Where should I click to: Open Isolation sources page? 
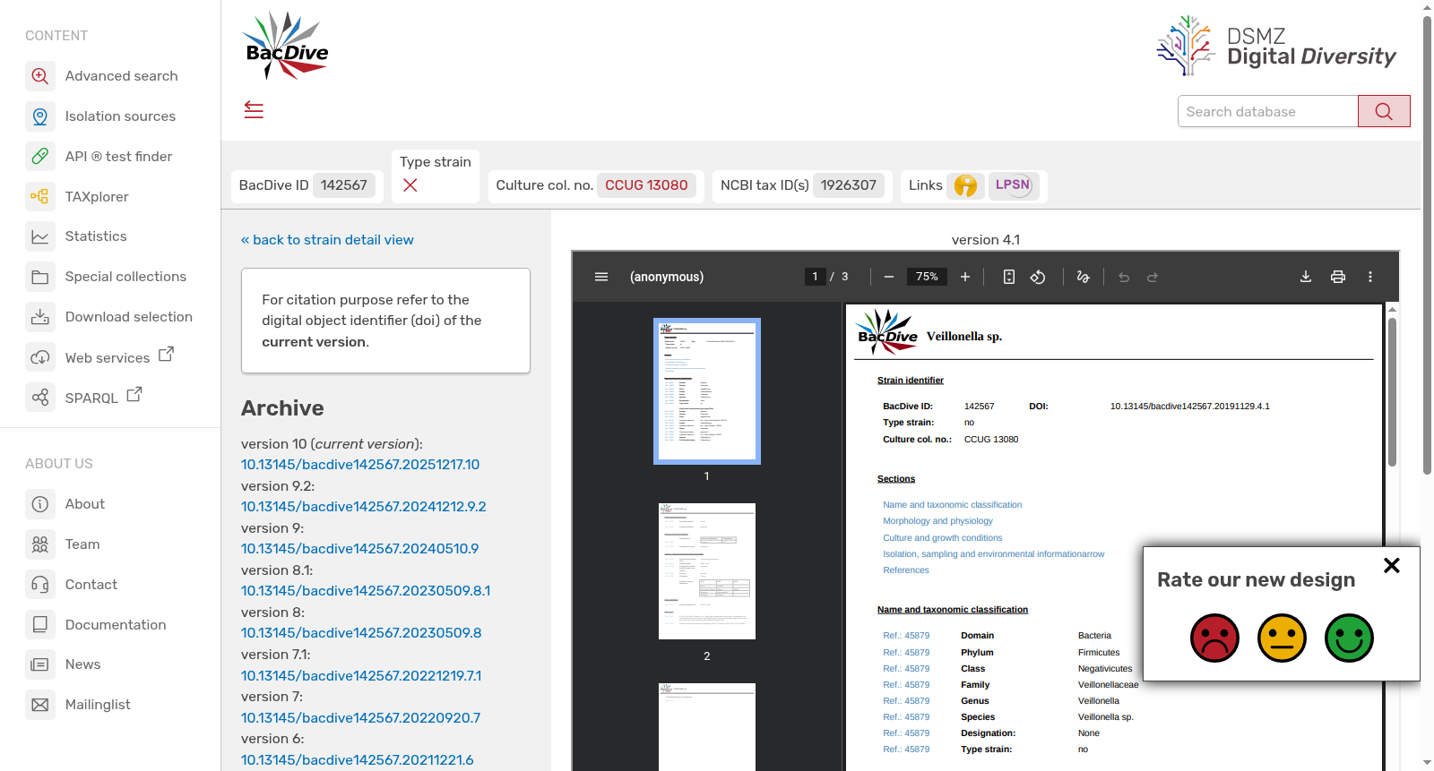pos(100,116)
